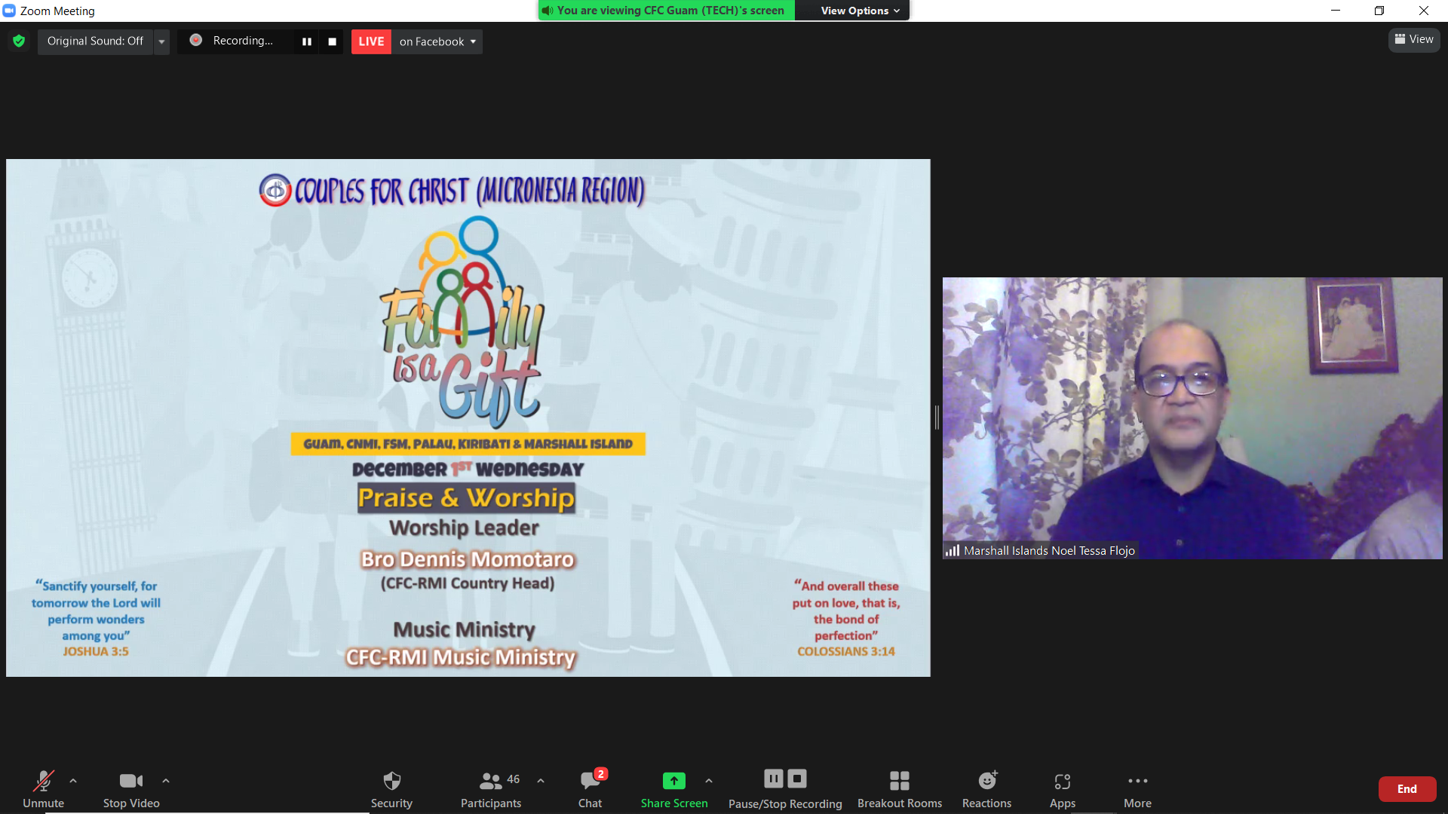Open the on Facebook livestream dropdown
Viewport: 1448px width, 814px height.
pyautogui.click(x=437, y=41)
